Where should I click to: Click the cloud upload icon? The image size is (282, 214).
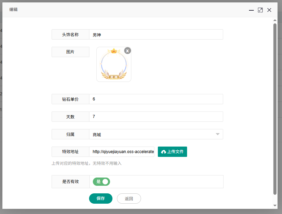[x=163, y=152]
